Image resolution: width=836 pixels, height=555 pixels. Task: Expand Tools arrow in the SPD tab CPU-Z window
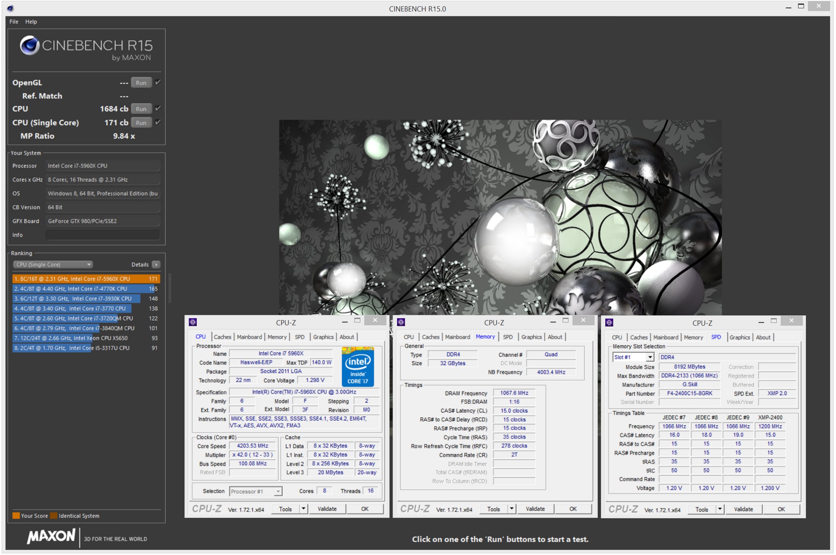coord(720,509)
